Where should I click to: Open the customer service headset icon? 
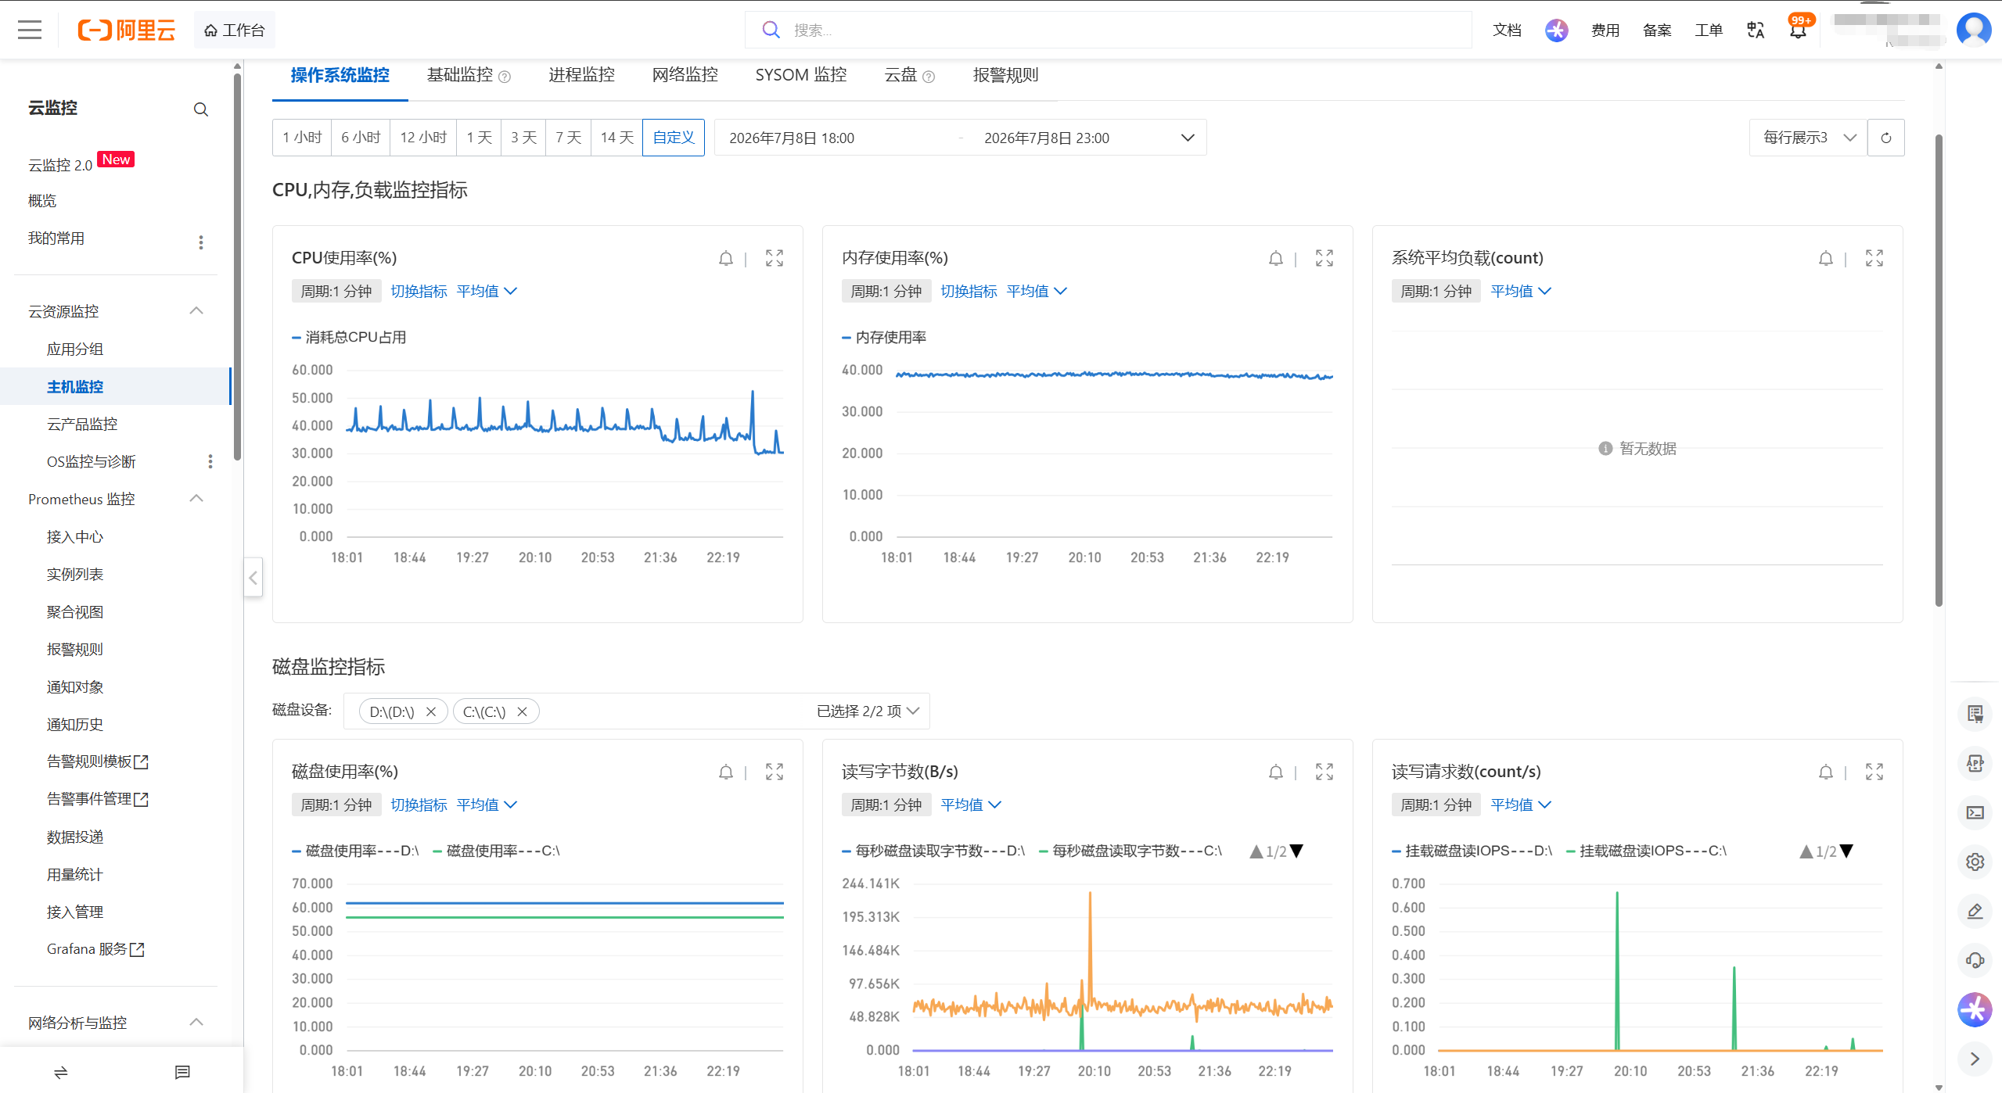click(1975, 960)
